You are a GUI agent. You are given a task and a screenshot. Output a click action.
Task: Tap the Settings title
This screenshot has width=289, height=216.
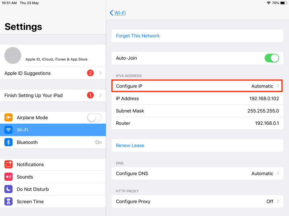click(23, 27)
